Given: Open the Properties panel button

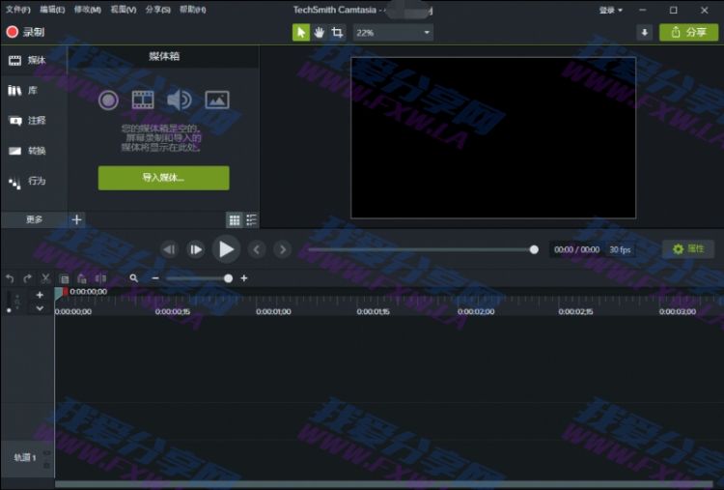Looking at the screenshot, I should tap(688, 249).
